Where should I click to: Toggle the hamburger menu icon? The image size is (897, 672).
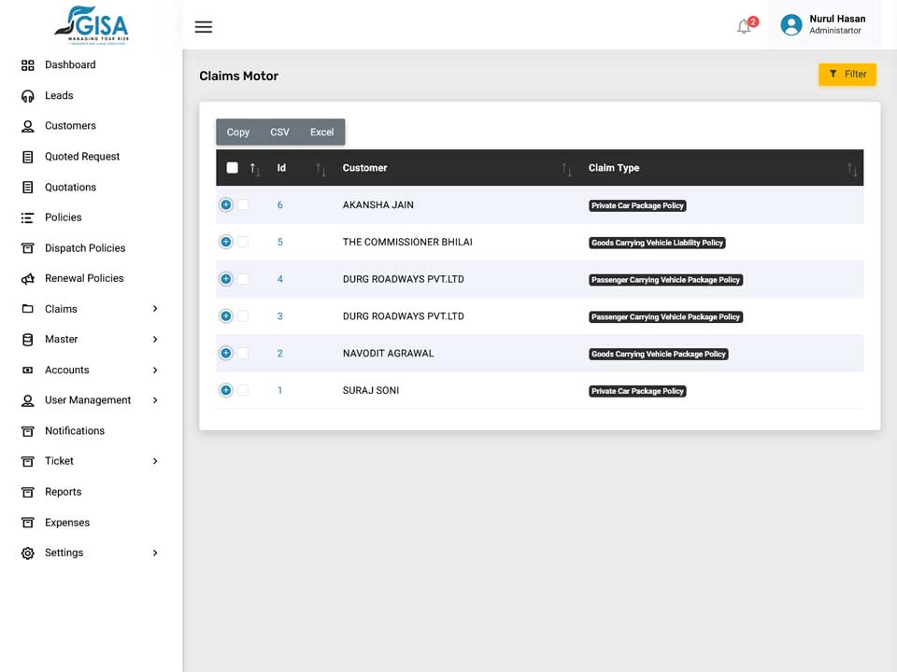point(203,27)
